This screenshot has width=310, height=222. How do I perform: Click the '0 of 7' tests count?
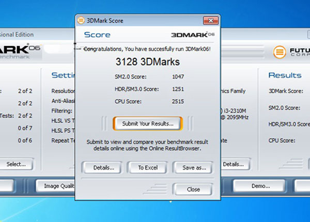click(x=25, y=128)
